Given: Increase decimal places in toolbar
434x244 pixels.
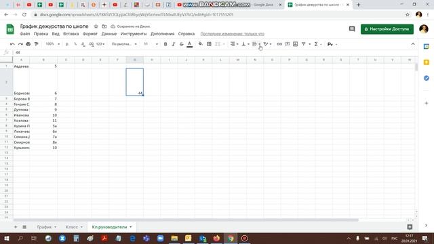Looking at the screenshot, I should pyautogui.click(x=91, y=44).
